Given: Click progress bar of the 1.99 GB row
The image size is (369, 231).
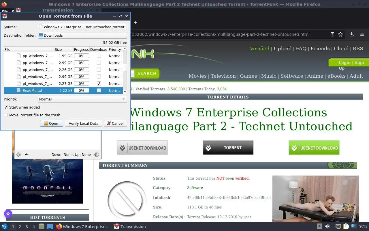Looking at the screenshot, I should tap(82, 56).
